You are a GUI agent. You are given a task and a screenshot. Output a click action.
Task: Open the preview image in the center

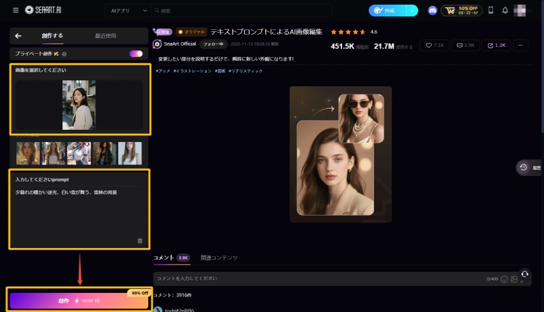(341, 154)
